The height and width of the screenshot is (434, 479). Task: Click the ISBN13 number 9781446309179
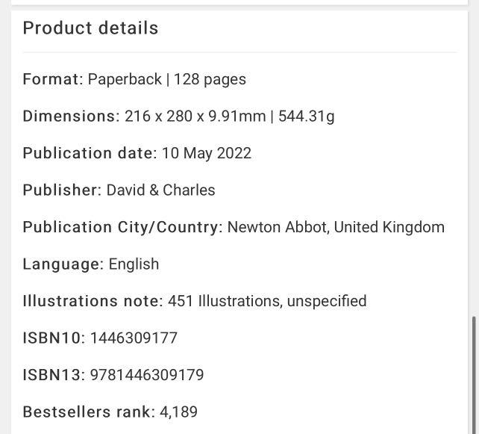click(x=147, y=375)
